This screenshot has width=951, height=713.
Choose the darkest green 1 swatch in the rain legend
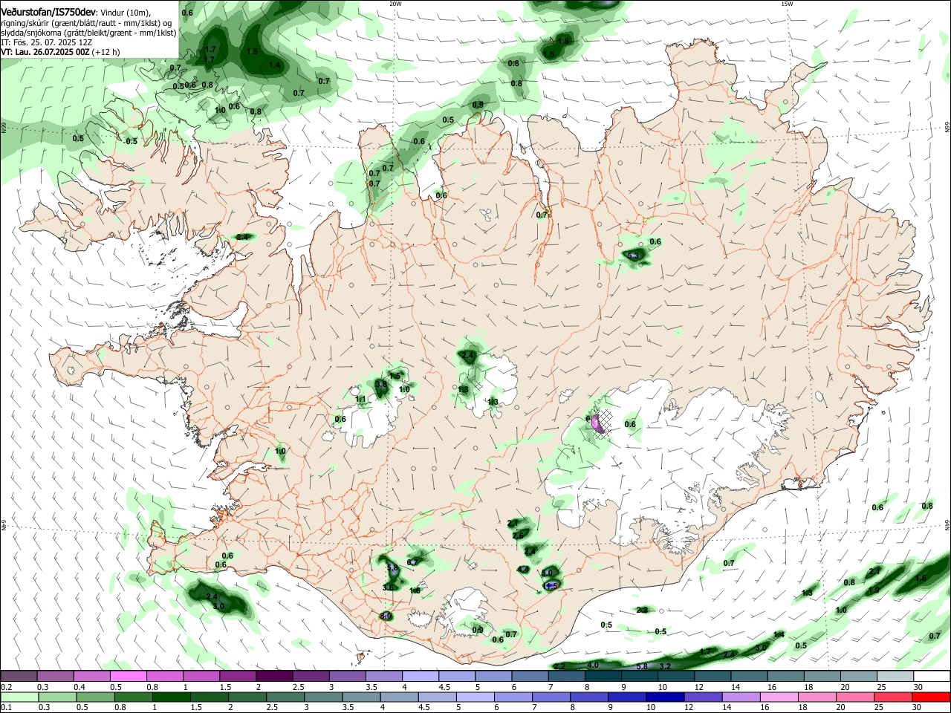tap(171, 697)
